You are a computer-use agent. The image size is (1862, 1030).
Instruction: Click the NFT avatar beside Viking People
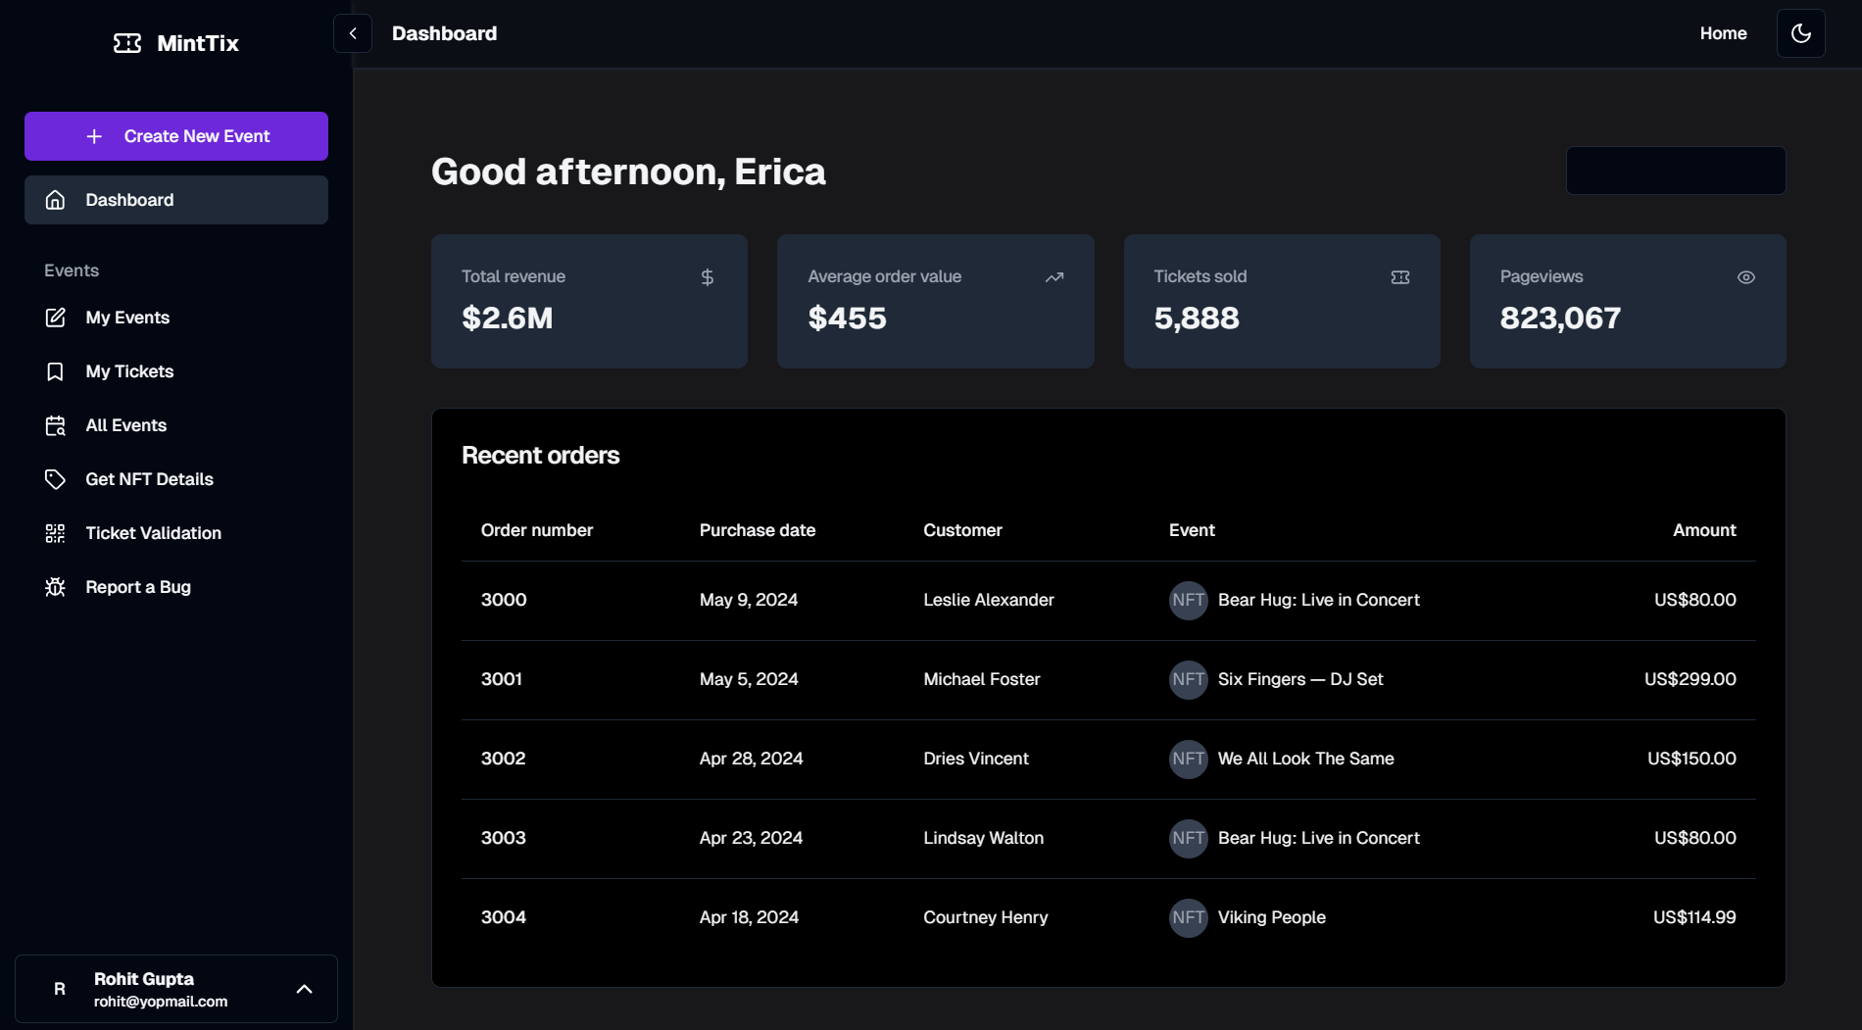pos(1189,917)
